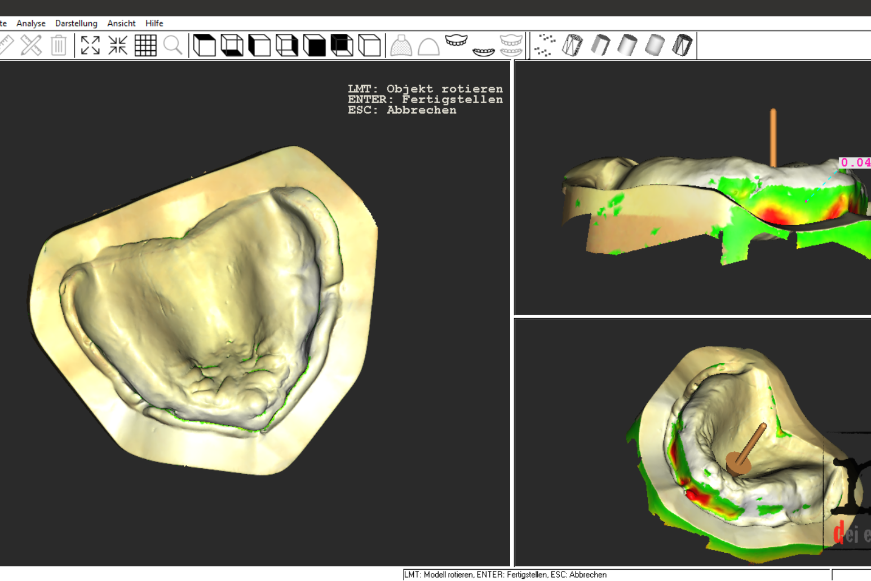Select the crossed ruler and pencil tool
Image resolution: width=871 pixels, height=581 pixels.
pos(31,45)
